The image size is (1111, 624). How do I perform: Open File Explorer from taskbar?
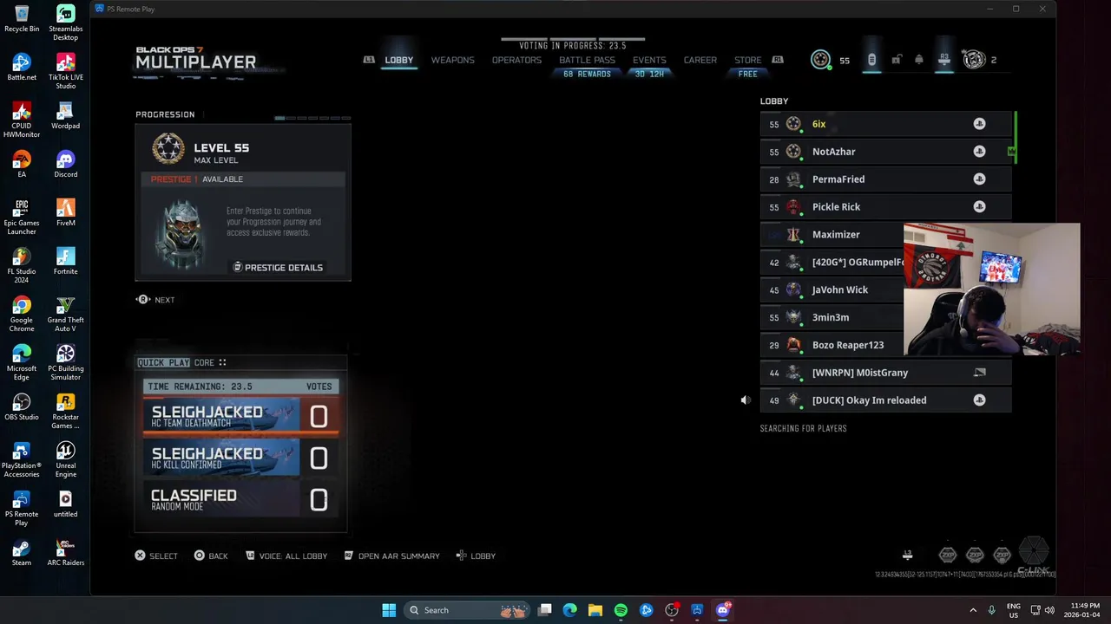click(x=595, y=610)
